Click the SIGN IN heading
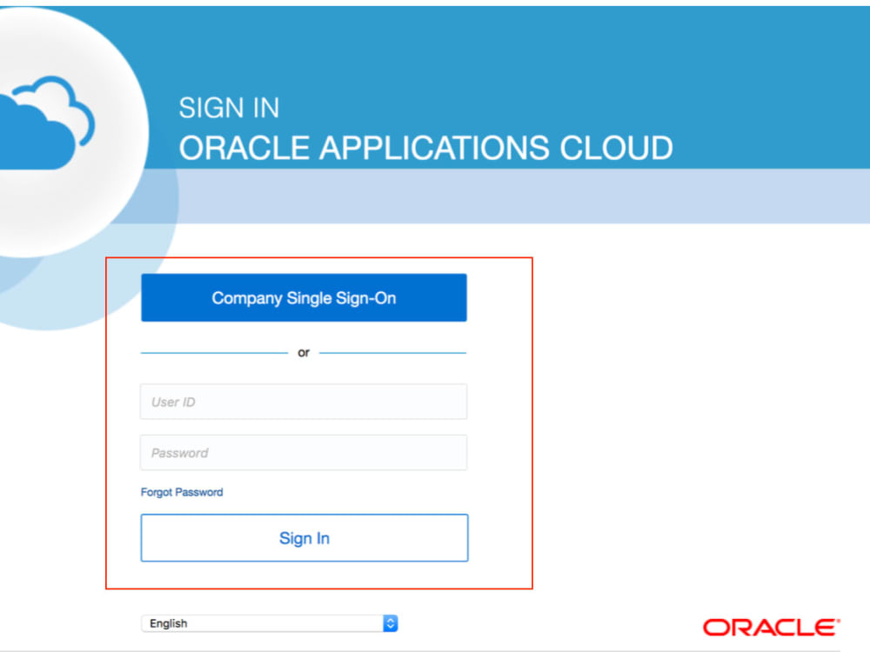The height and width of the screenshot is (652, 870). [x=229, y=107]
